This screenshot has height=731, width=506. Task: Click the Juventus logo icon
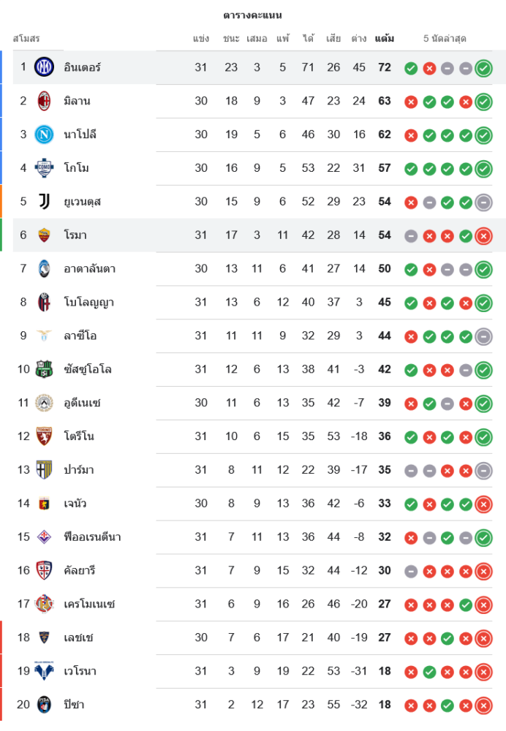point(44,202)
